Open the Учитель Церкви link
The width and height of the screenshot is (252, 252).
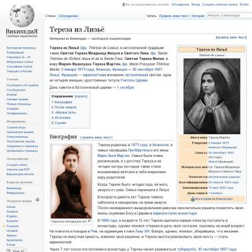tap(134, 80)
